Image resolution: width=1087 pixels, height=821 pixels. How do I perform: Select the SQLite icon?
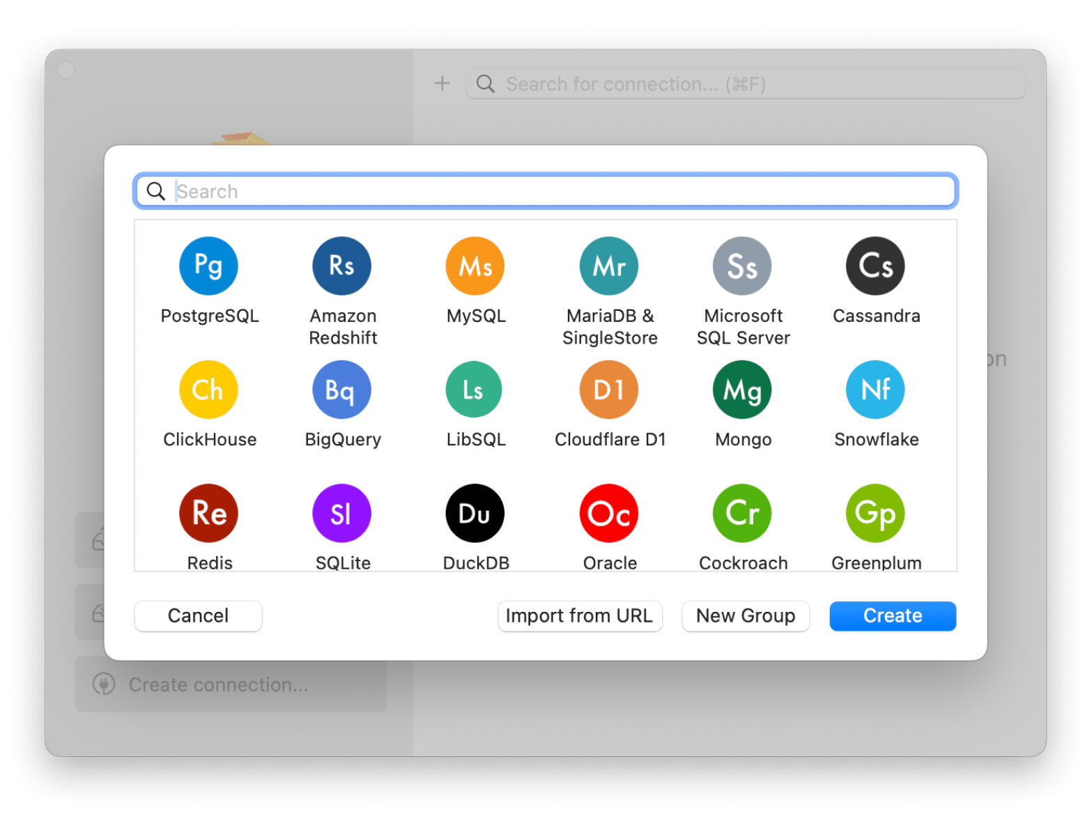pyautogui.click(x=341, y=514)
